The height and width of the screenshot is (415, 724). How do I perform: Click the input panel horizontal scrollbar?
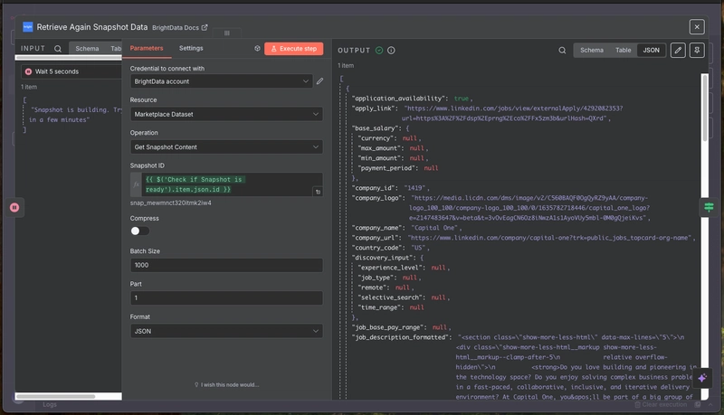pyautogui.click(x=55, y=396)
